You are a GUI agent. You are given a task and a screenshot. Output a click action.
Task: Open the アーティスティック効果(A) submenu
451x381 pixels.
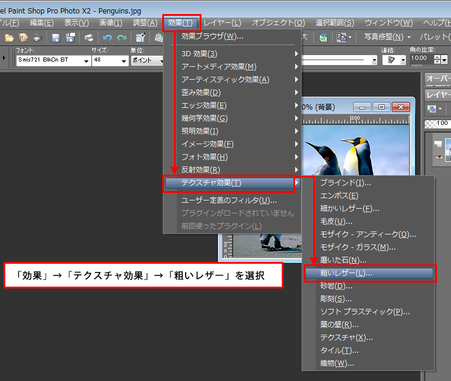232,80
